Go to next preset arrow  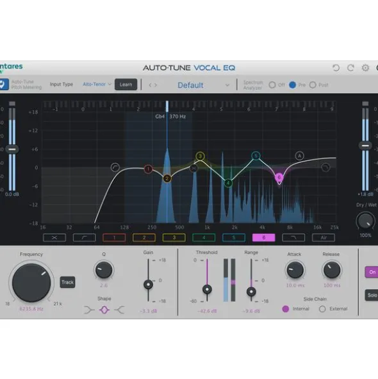click(x=156, y=85)
